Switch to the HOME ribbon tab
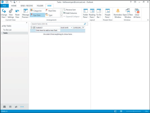 click(14, 6)
